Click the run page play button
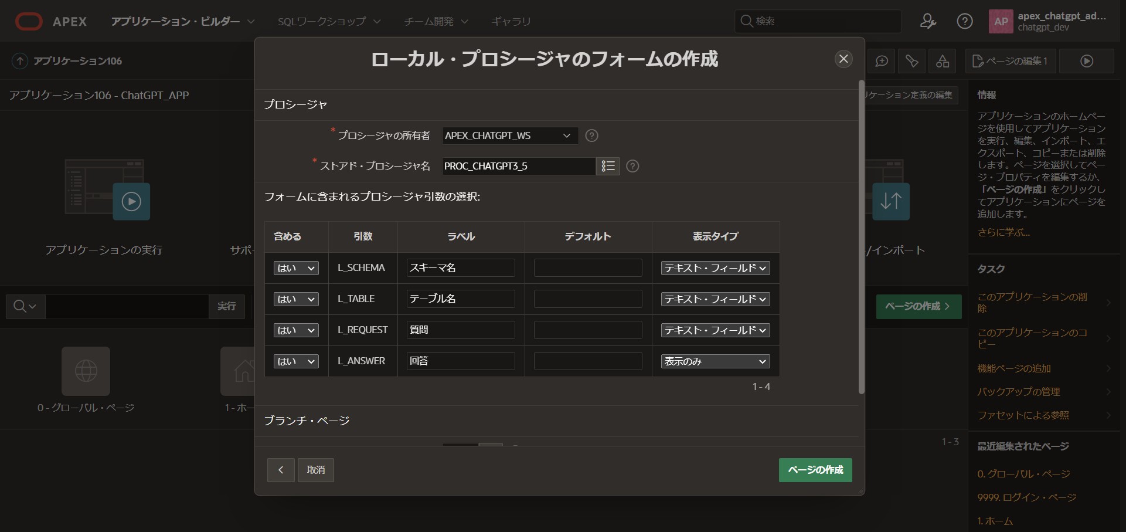The width and height of the screenshot is (1126, 532). 1087,61
